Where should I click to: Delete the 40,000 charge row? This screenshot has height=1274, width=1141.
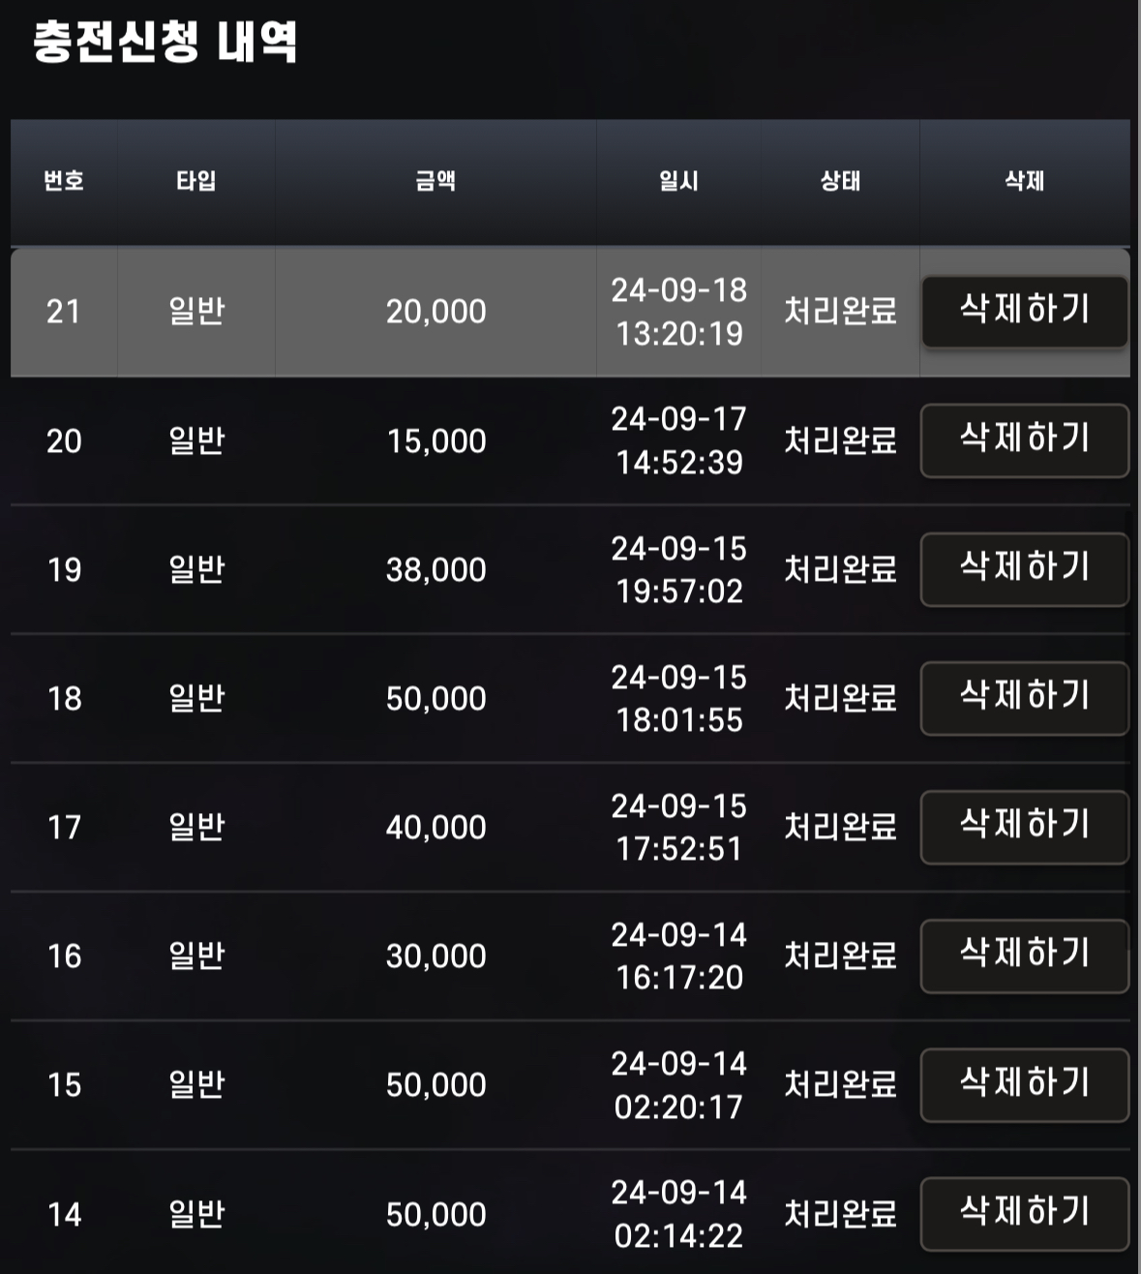[x=1025, y=827]
